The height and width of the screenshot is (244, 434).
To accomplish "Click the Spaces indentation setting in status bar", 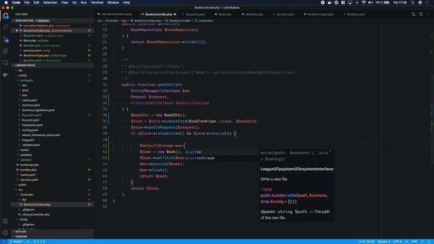I will pos(384,241).
